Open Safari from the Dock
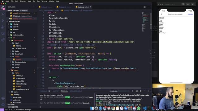 pos(100,108)
